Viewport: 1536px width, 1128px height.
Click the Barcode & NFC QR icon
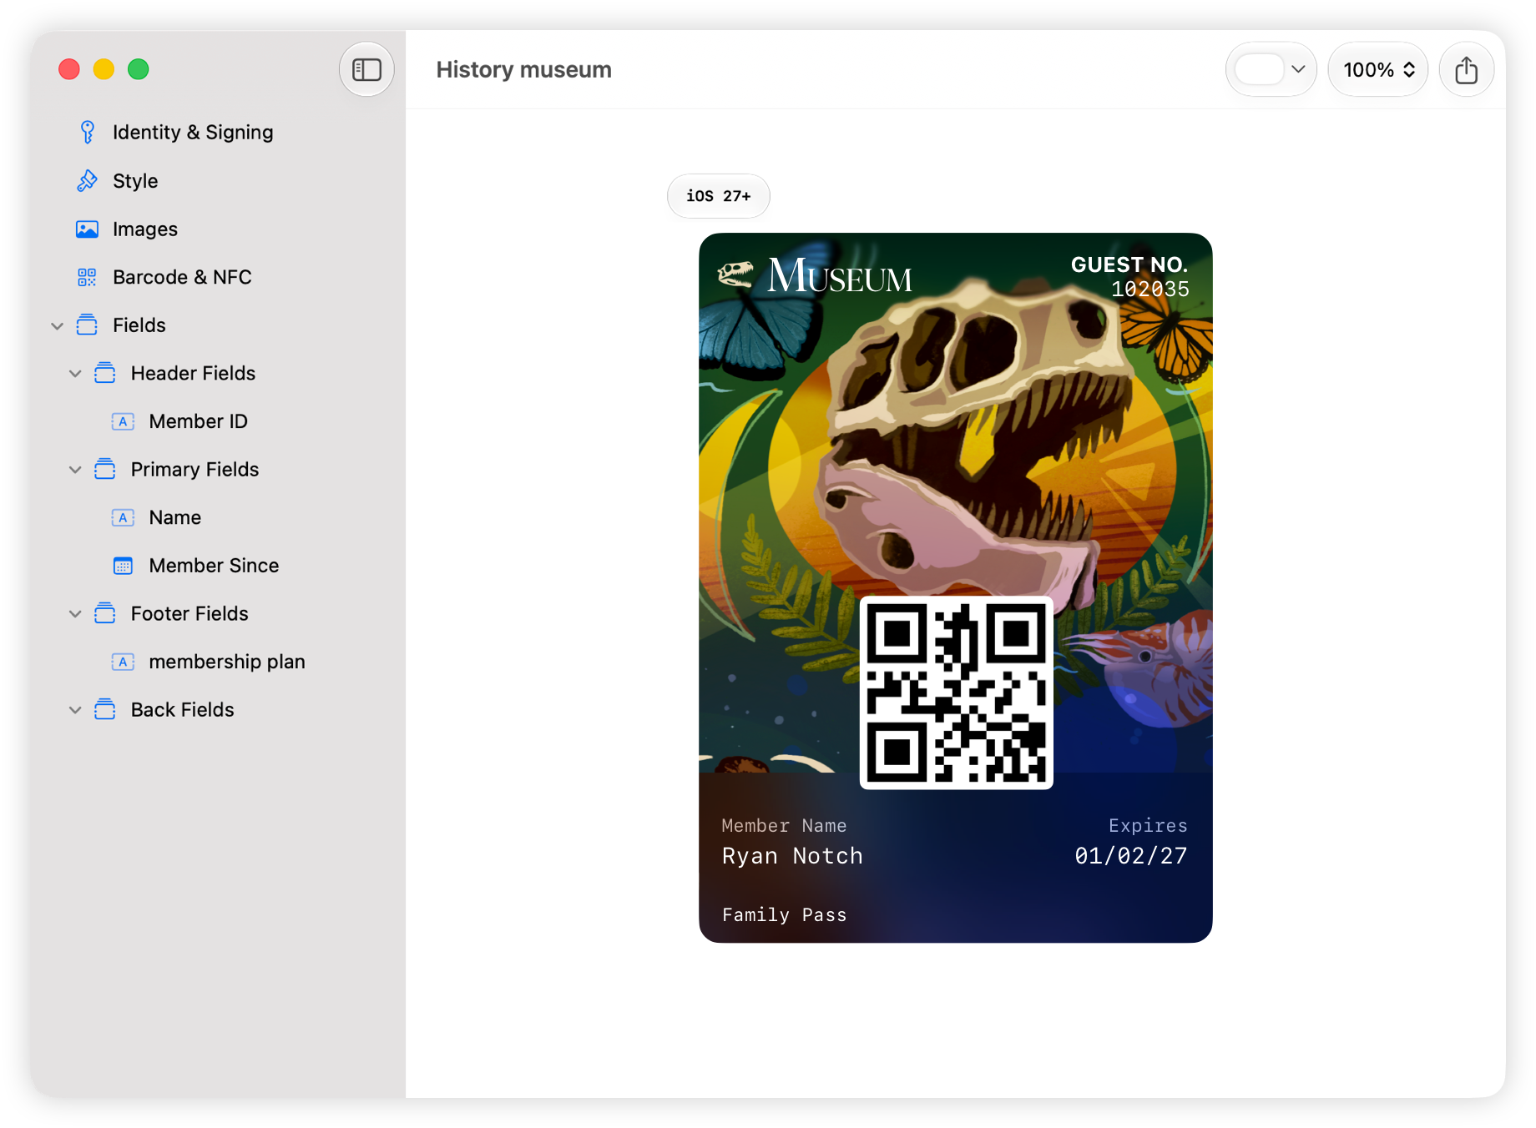[x=87, y=277]
